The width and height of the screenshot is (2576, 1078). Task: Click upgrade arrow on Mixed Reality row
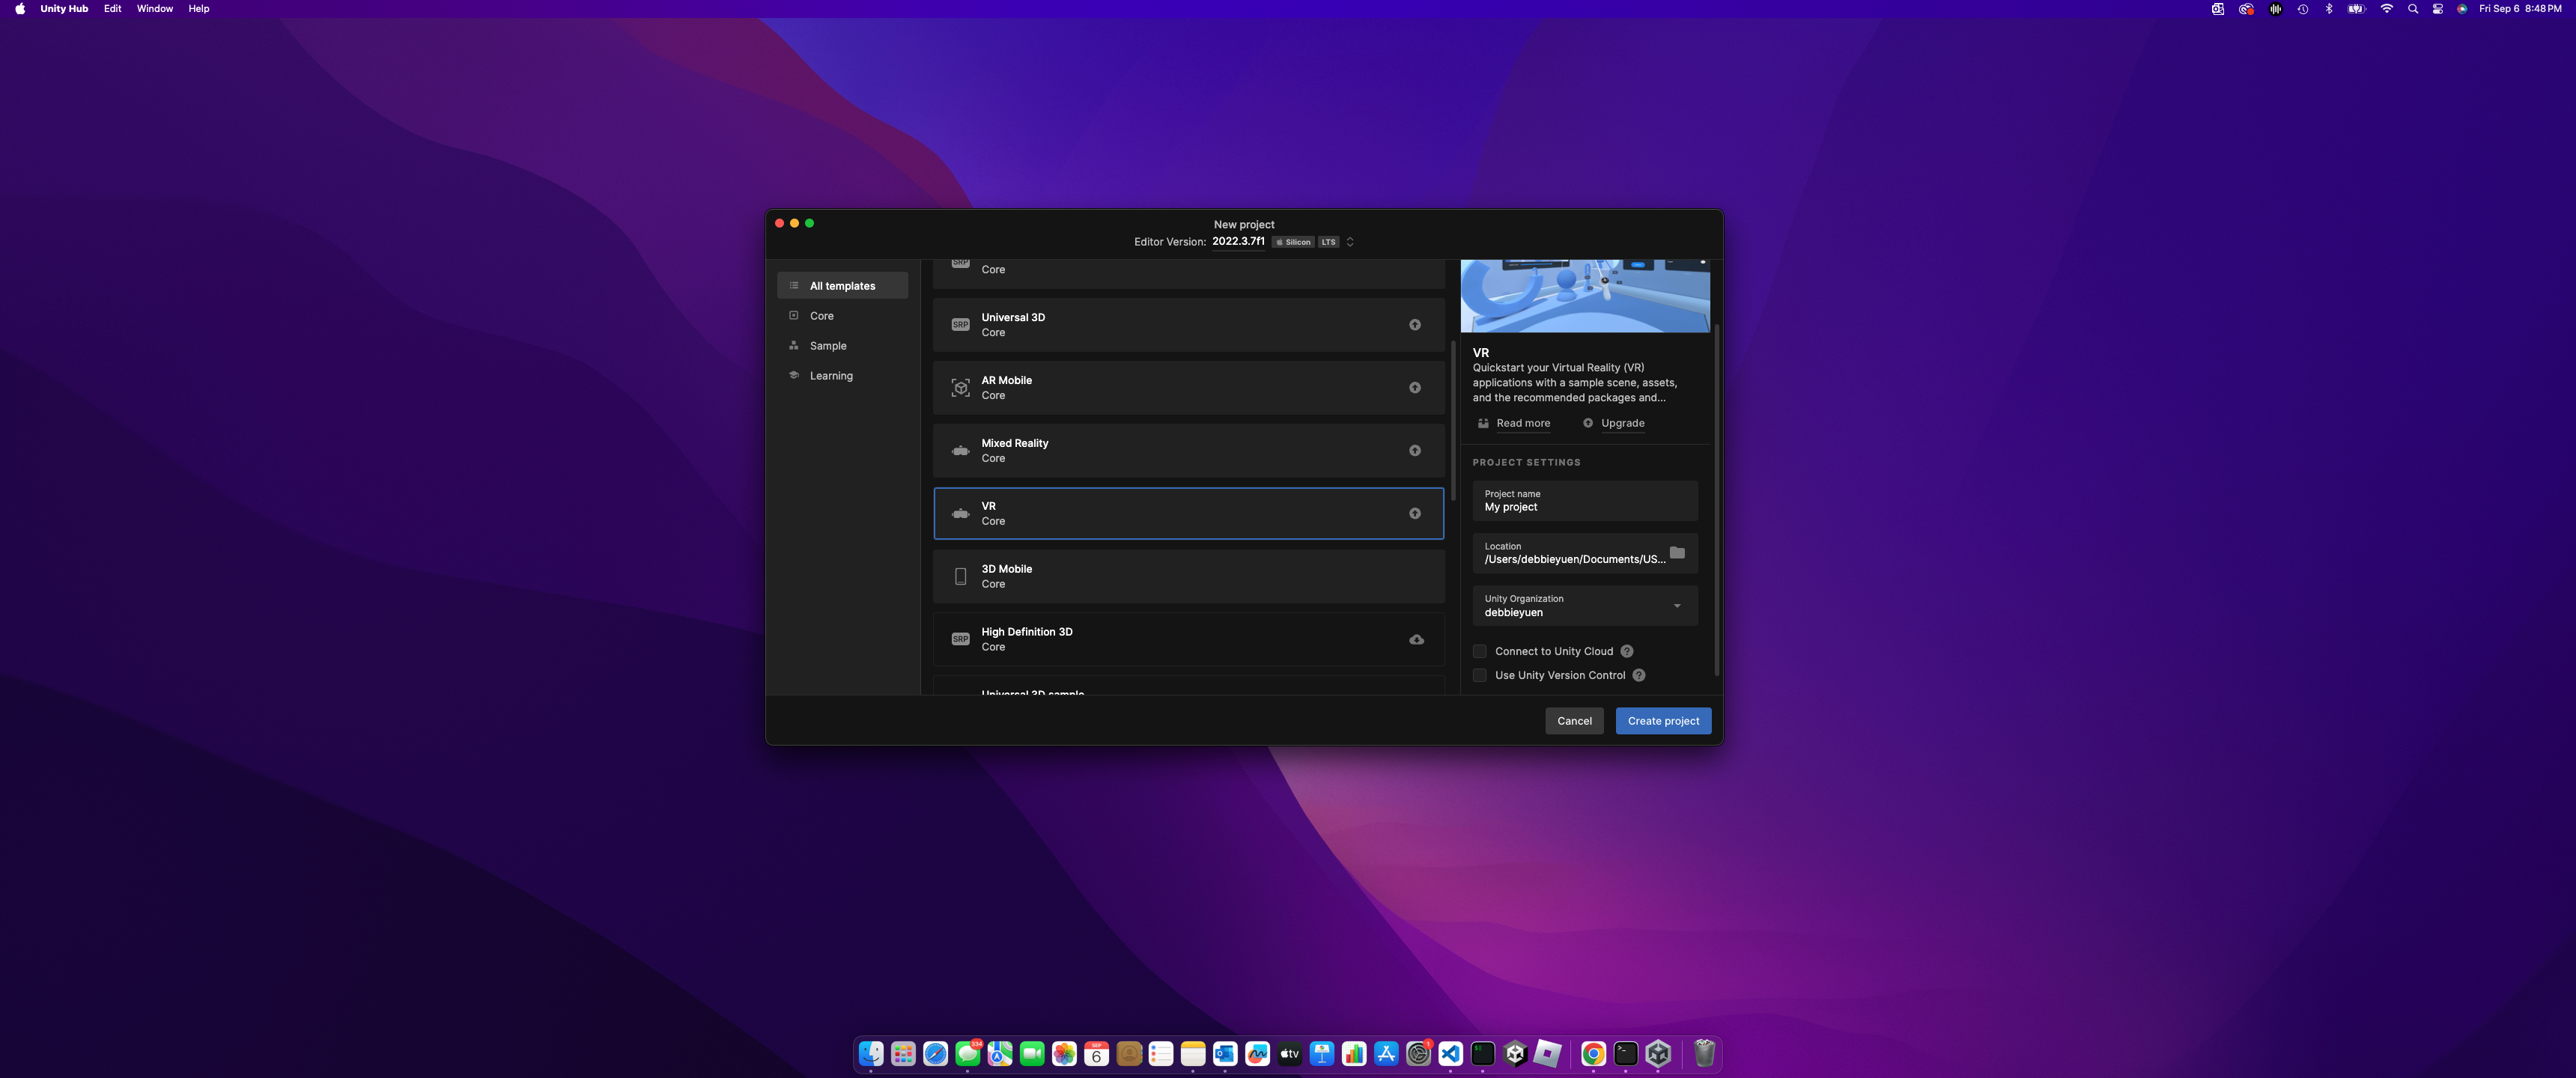coord(1415,451)
